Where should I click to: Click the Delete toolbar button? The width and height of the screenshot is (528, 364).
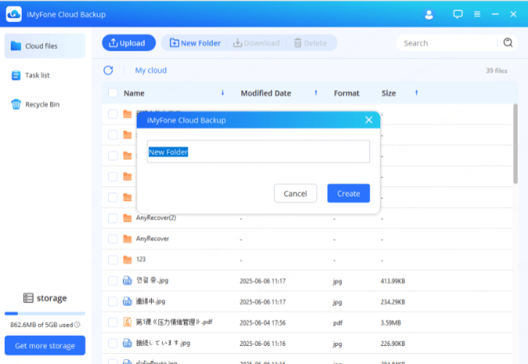[311, 43]
